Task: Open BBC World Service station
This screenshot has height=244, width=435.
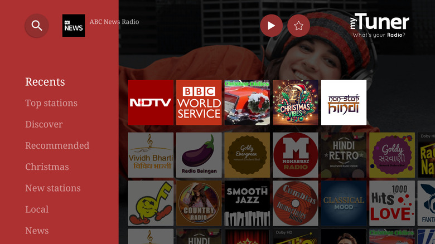Action: click(199, 103)
